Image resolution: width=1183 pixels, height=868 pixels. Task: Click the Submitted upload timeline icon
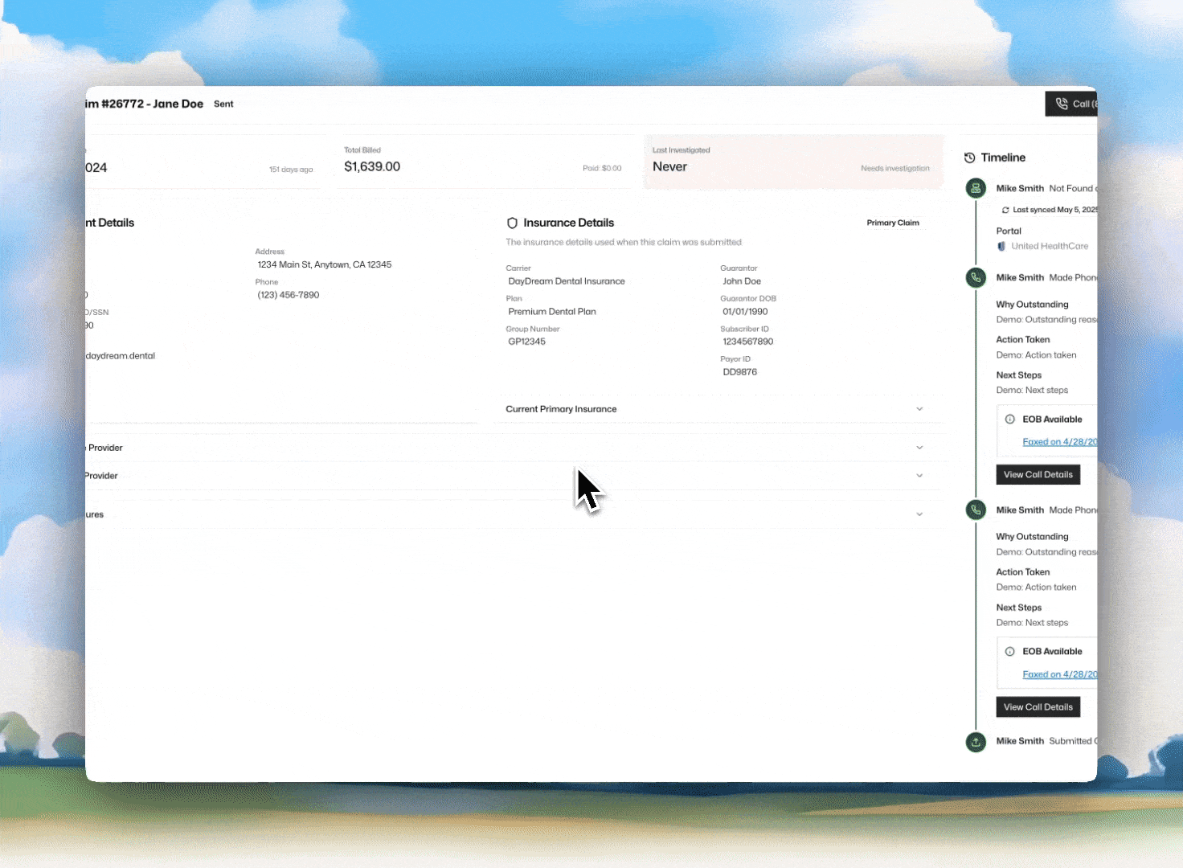[976, 742]
